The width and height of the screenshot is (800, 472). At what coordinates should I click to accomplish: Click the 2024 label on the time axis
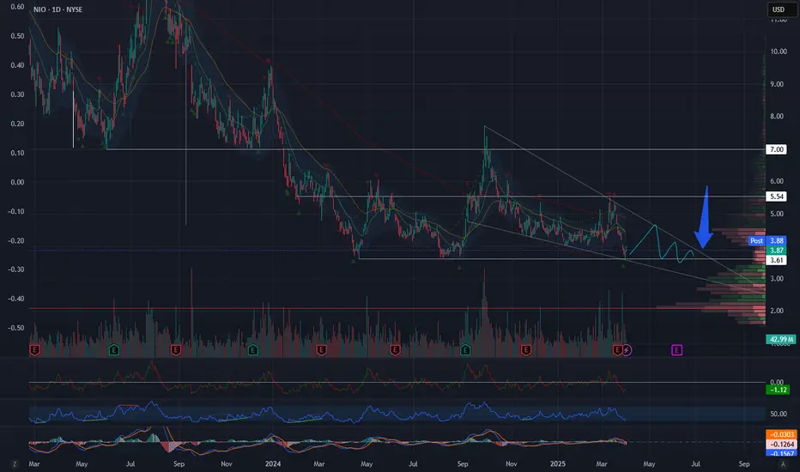point(273,463)
